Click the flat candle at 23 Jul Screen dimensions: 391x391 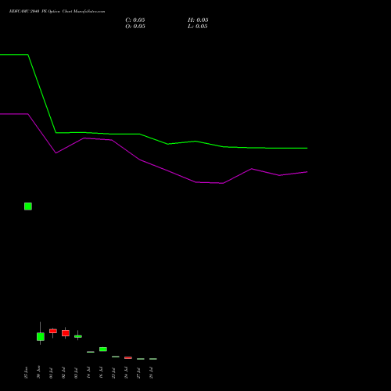click(116, 357)
